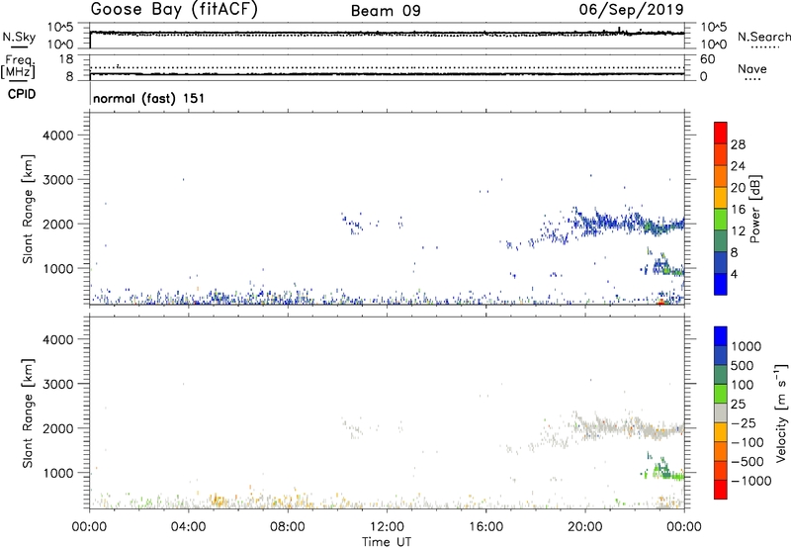The height and width of the screenshot is (548, 791).
Task: Click '3000' on the power panel range axis
Action: 58,180
